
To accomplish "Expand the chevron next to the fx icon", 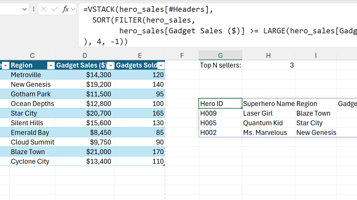I will 73,9.
